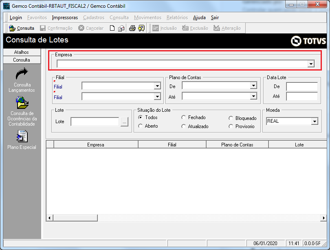The image size is (330, 250).
Task: Open Plano Especial shortcut icon
Action: pyautogui.click(x=22, y=136)
